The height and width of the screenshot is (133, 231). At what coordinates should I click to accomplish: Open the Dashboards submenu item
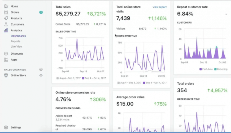[x=18, y=36]
